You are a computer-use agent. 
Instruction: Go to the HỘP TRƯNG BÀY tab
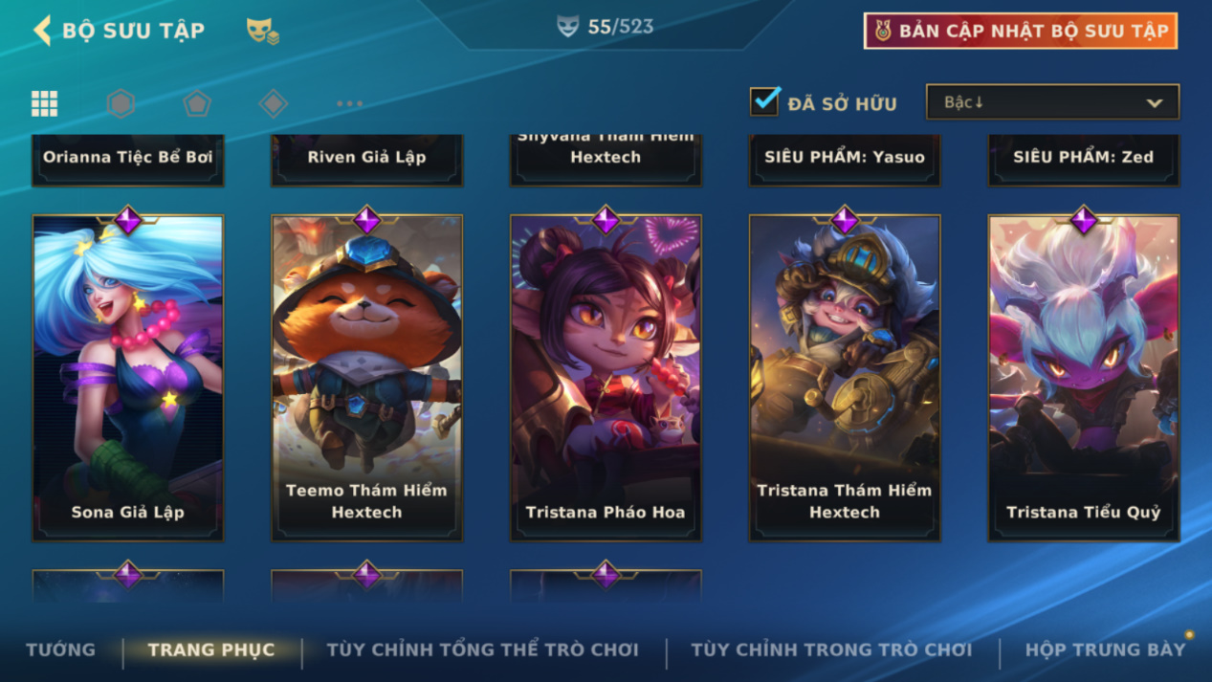[1105, 649]
